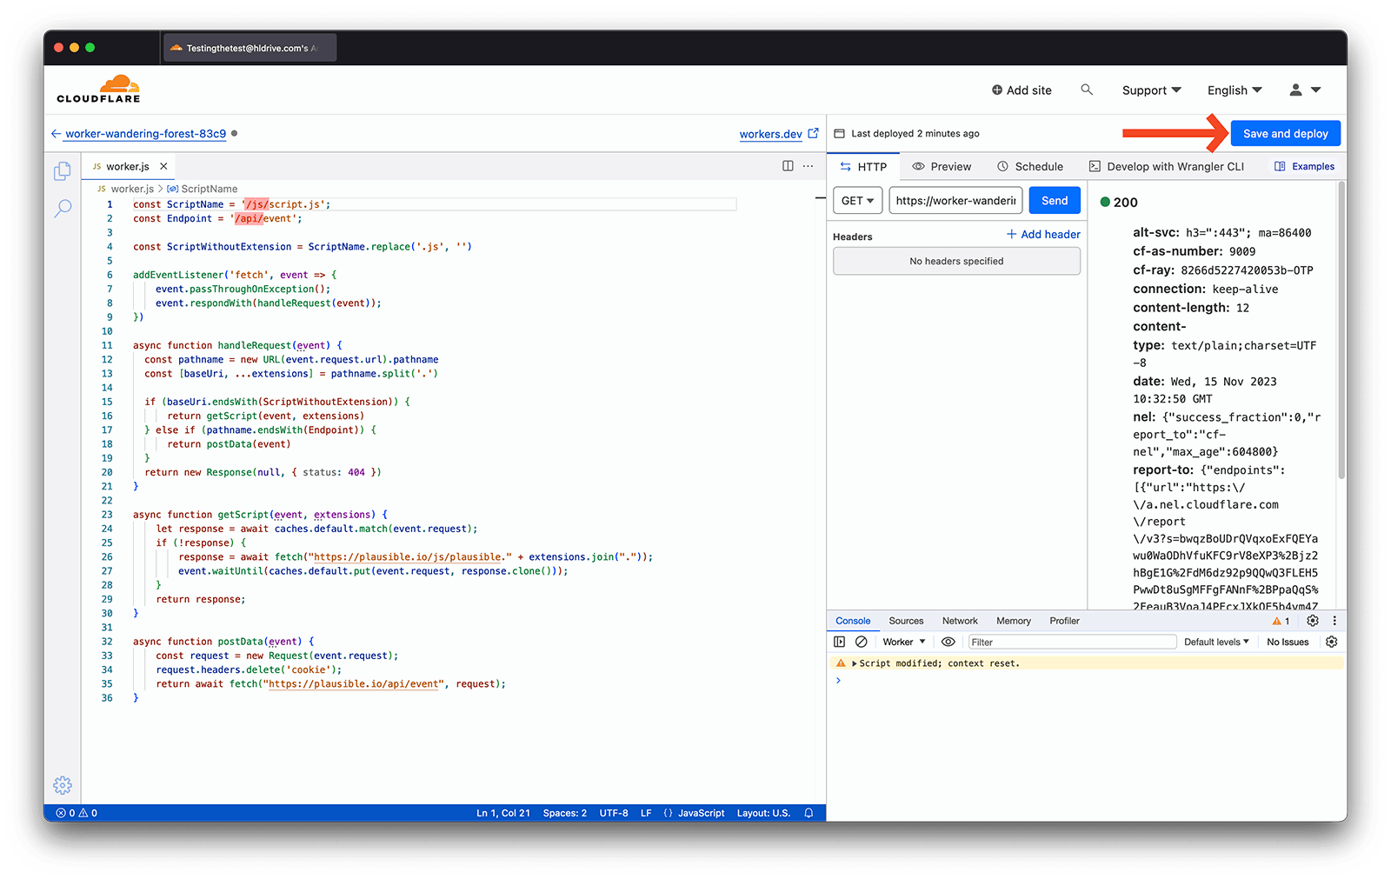Switch to the Memory devtools tab
Viewport: 1391px width, 879px height.
[x=1014, y=621]
